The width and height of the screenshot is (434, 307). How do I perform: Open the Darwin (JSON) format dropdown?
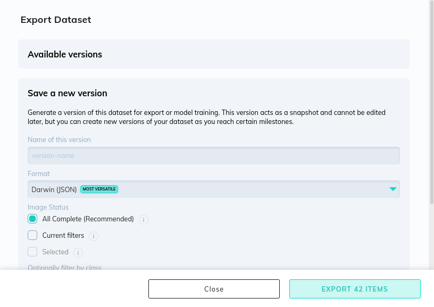point(213,189)
